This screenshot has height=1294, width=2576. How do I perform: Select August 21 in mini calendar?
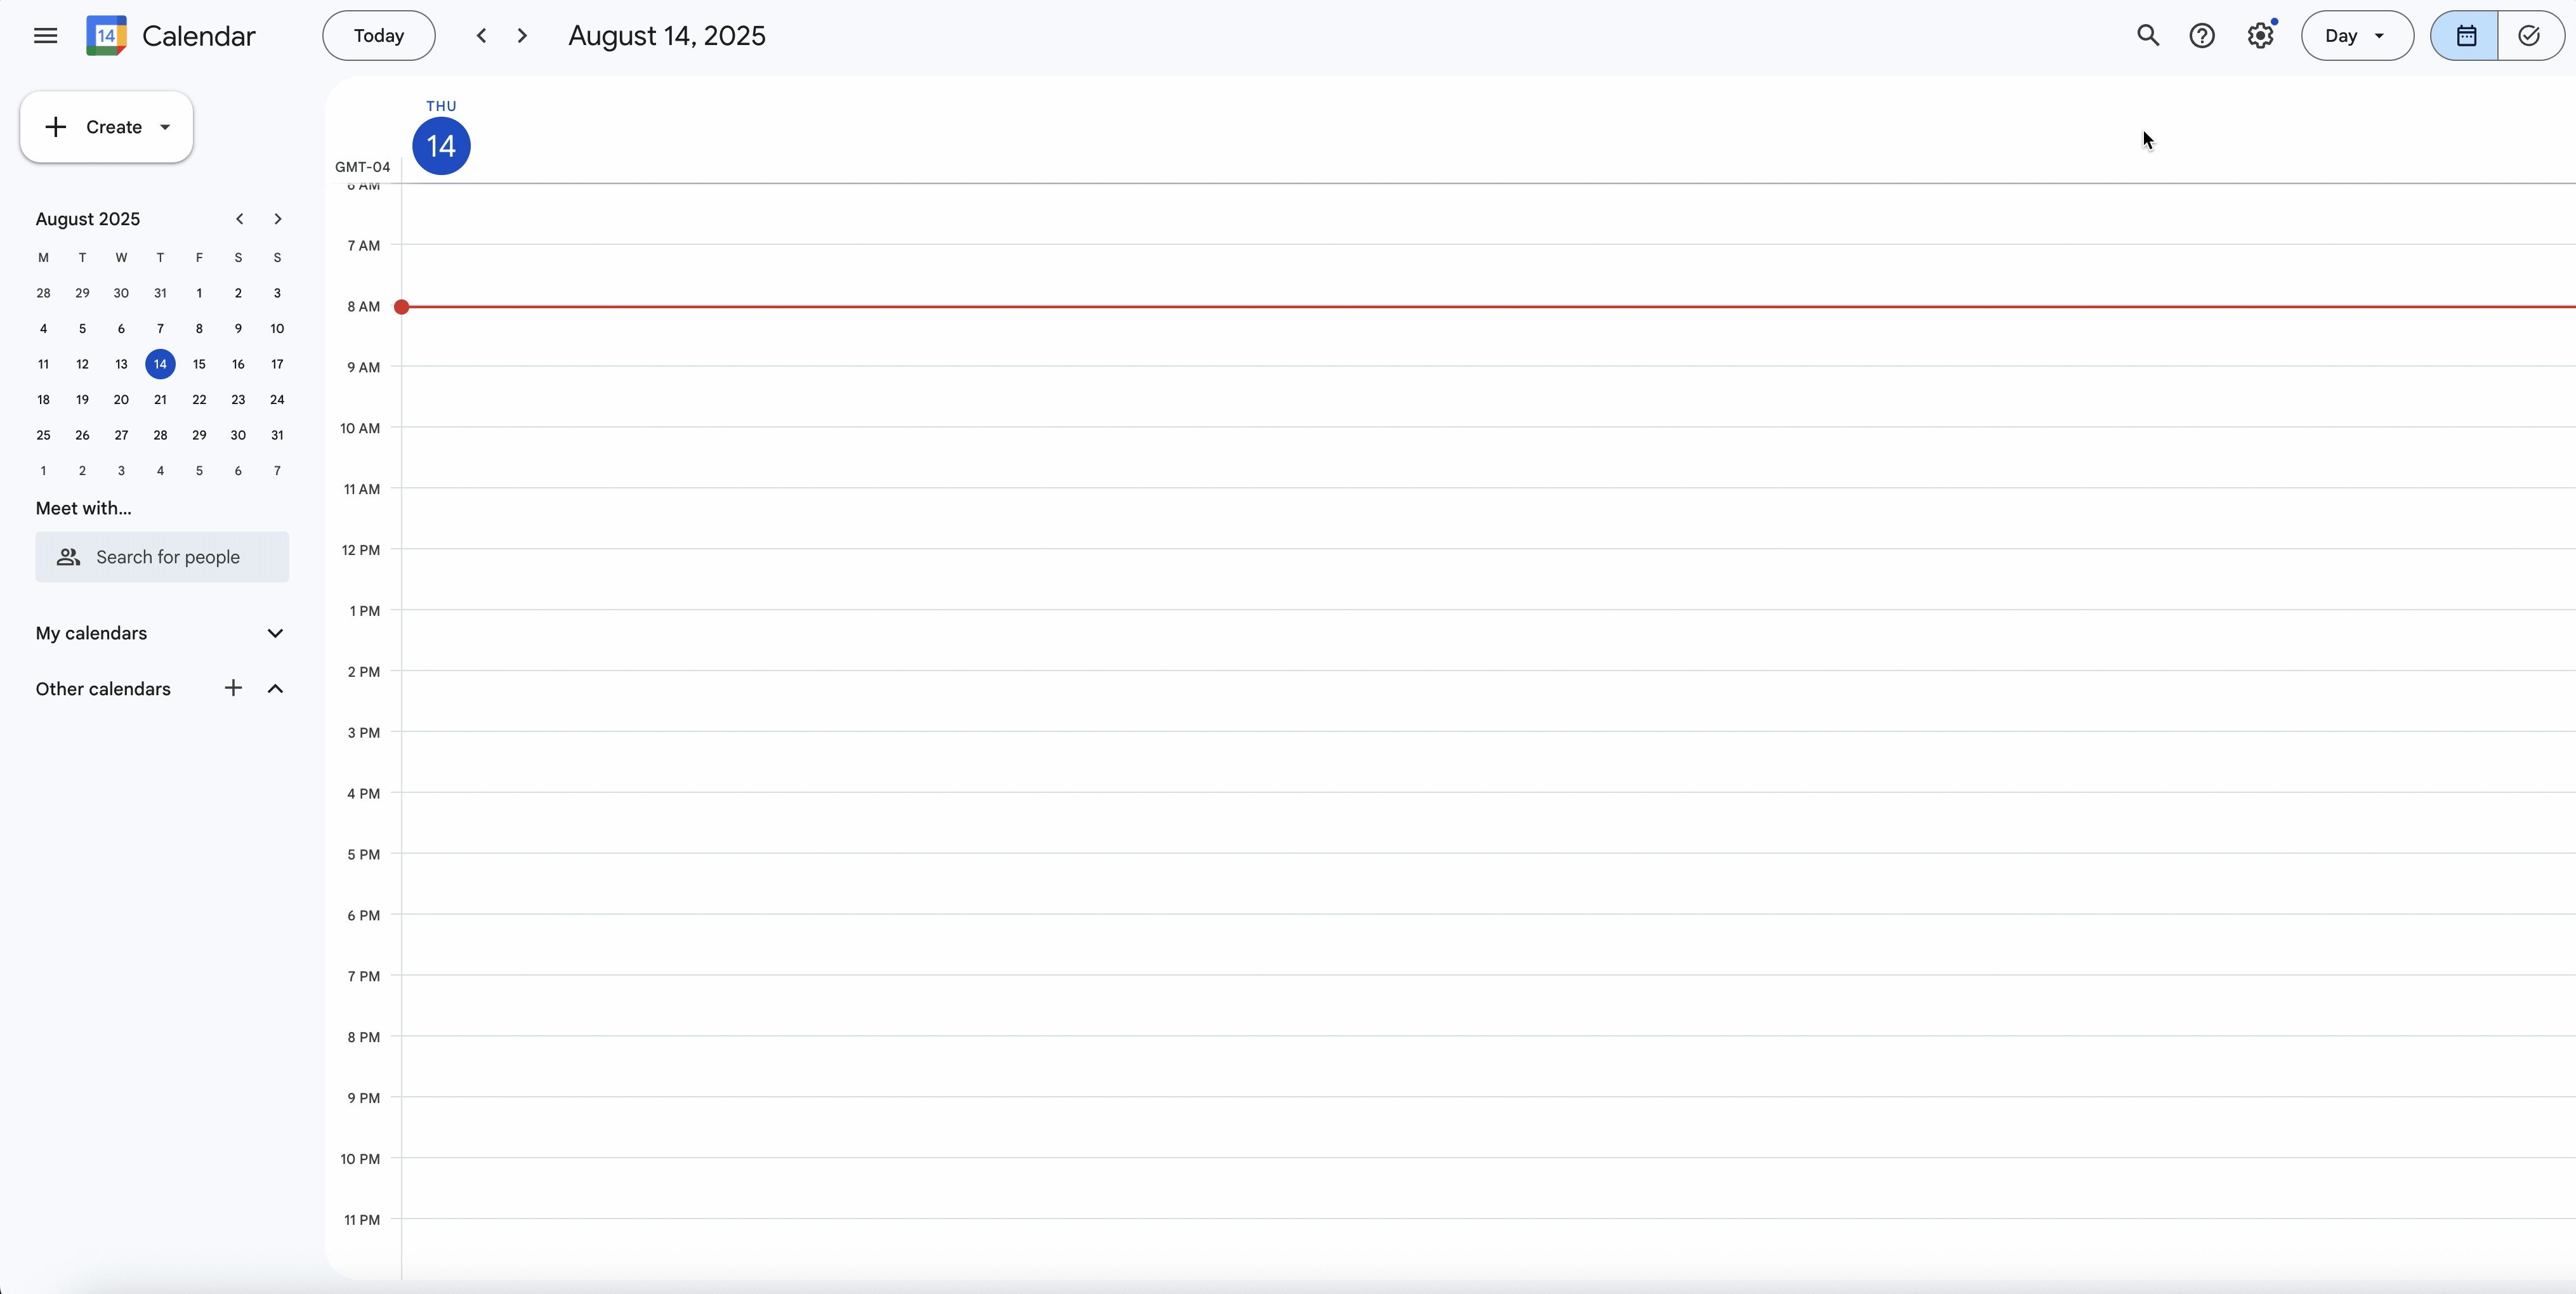(160, 399)
